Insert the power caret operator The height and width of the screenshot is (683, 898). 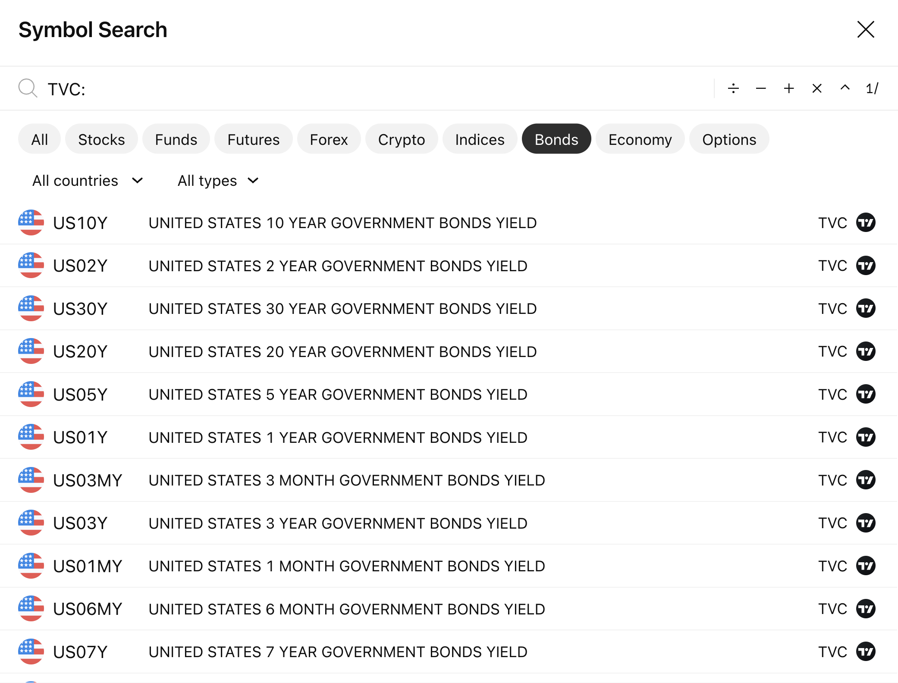point(845,88)
